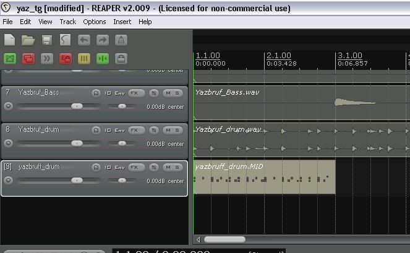
Task: Open FX chain for Yazbruf_drum track 8
Action: pos(137,131)
